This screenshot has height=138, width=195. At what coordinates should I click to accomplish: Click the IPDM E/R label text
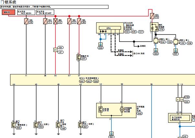coord(129,23)
